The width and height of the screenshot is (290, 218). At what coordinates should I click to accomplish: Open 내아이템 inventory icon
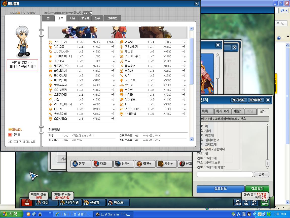tap(70, 202)
